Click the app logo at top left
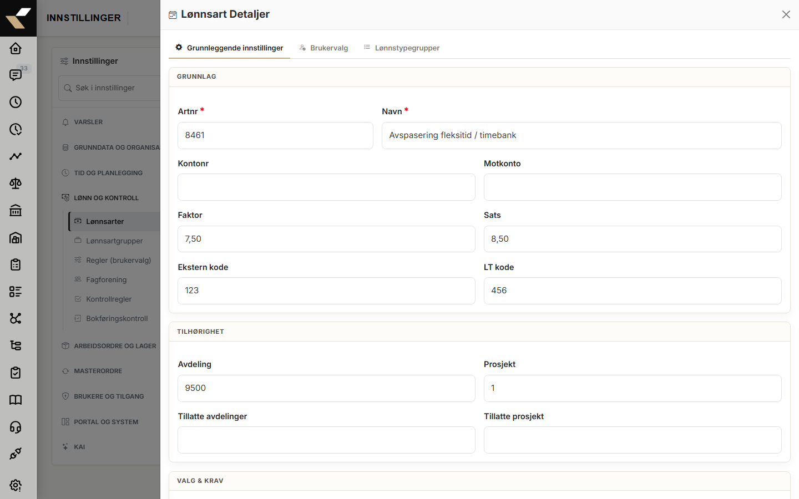 click(x=18, y=18)
